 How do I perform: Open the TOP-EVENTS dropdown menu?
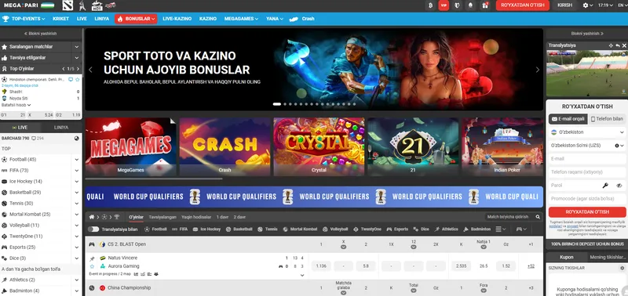click(24, 19)
